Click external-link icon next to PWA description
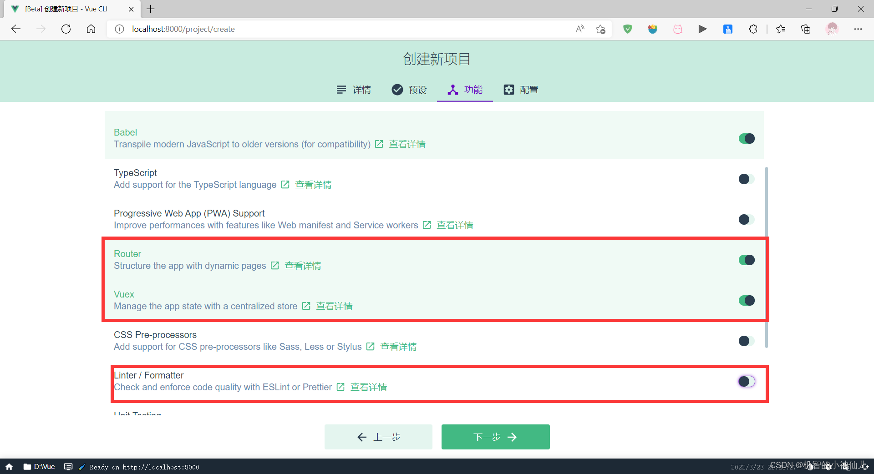 pyautogui.click(x=427, y=225)
